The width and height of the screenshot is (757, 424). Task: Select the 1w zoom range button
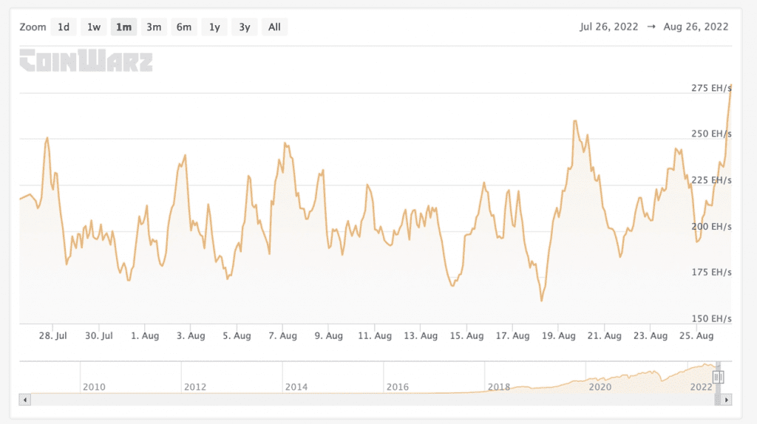coord(94,27)
